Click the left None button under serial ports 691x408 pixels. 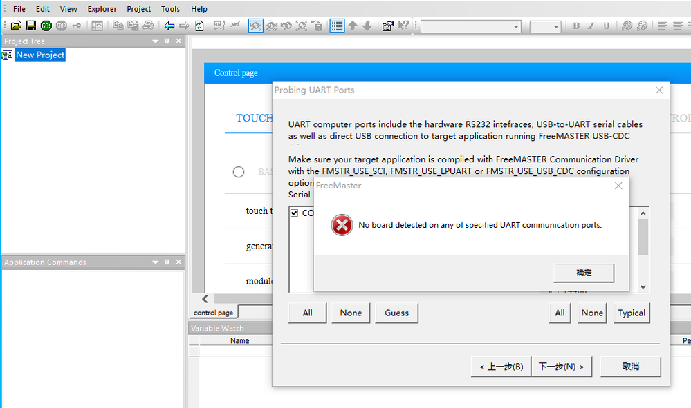pyautogui.click(x=351, y=313)
